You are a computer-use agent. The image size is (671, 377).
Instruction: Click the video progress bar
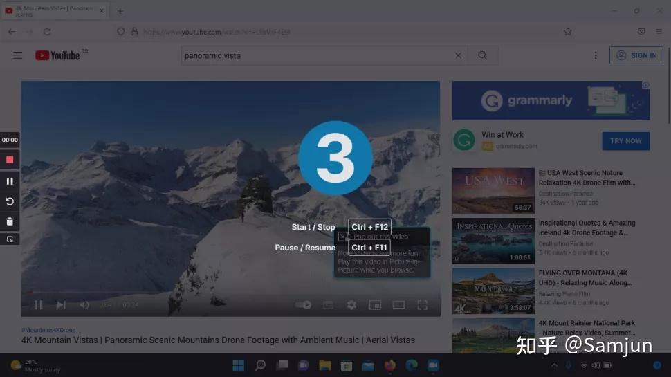tap(230, 293)
